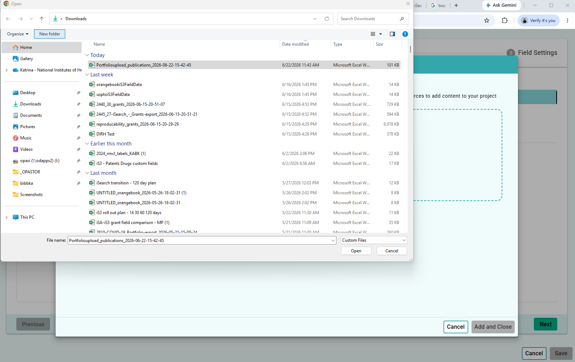575x362 pixels.
Task: Collapse the Earlier this month group
Action: (87, 144)
